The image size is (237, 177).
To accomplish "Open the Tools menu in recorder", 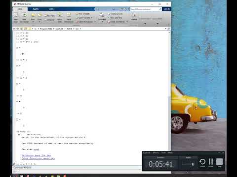I will click(x=163, y=153).
